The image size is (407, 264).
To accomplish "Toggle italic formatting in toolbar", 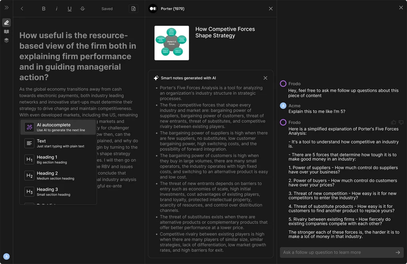I will tap(56, 8).
